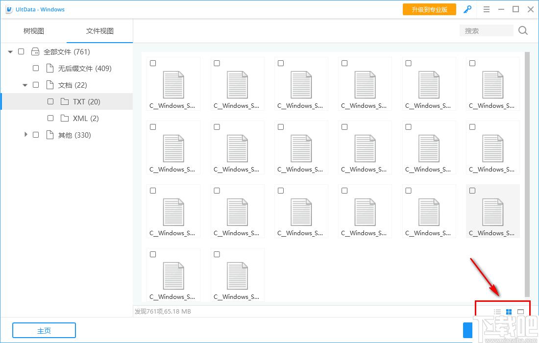
Task: Collapse the 文档 tree node arrow
Action: pyautogui.click(x=25, y=85)
